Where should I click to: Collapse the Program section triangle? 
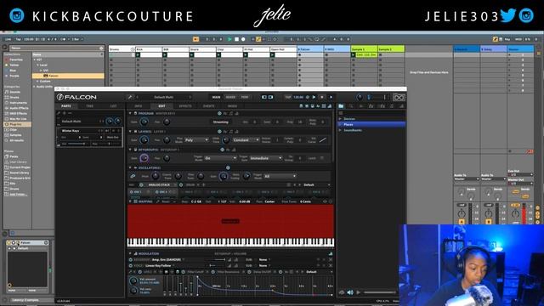130,113
